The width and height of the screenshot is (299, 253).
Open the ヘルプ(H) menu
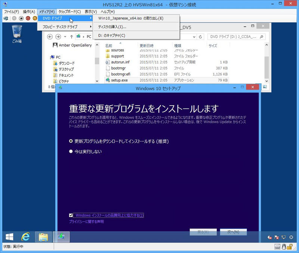[108, 12]
